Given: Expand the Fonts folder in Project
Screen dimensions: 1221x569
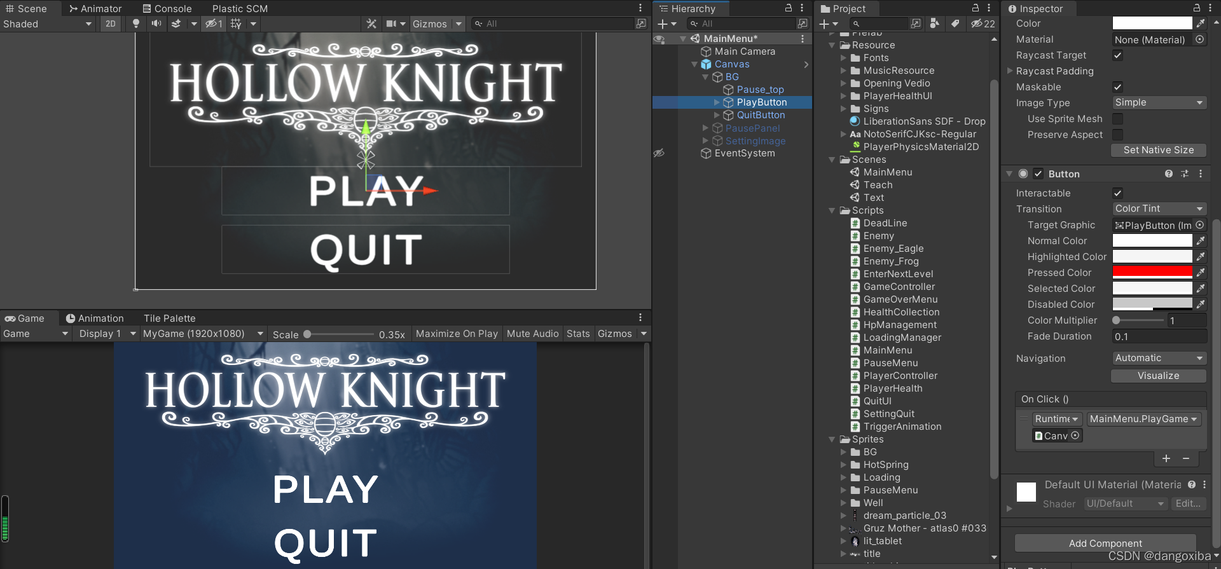Looking at the screenshot, I should click(x=844, y=58).
